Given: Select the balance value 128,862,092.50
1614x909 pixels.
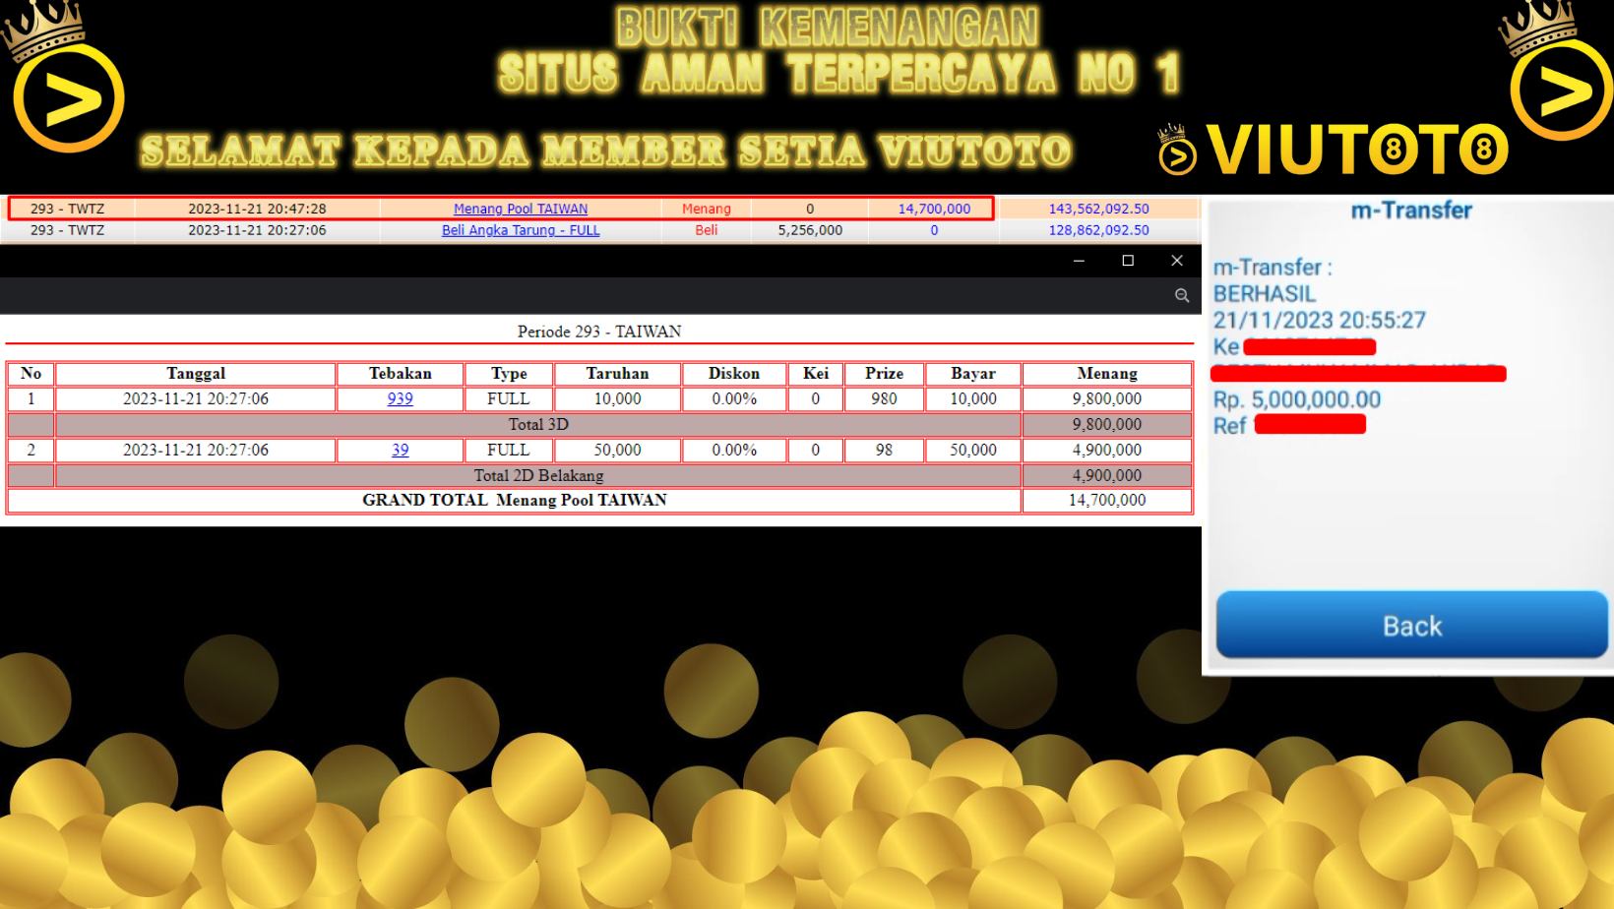Looking at the screenshot, I should click(x=1098, y=230).
